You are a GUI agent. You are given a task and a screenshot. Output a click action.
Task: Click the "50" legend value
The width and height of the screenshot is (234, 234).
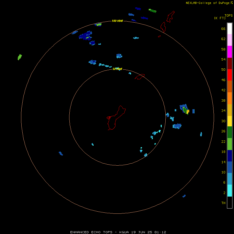pyautogui.click(x=223, y=69)
